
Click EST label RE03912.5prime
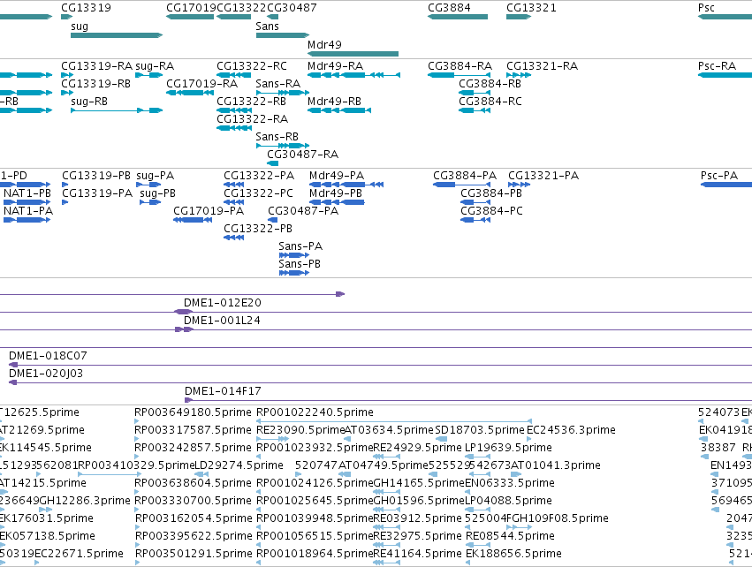click(417, 518)
